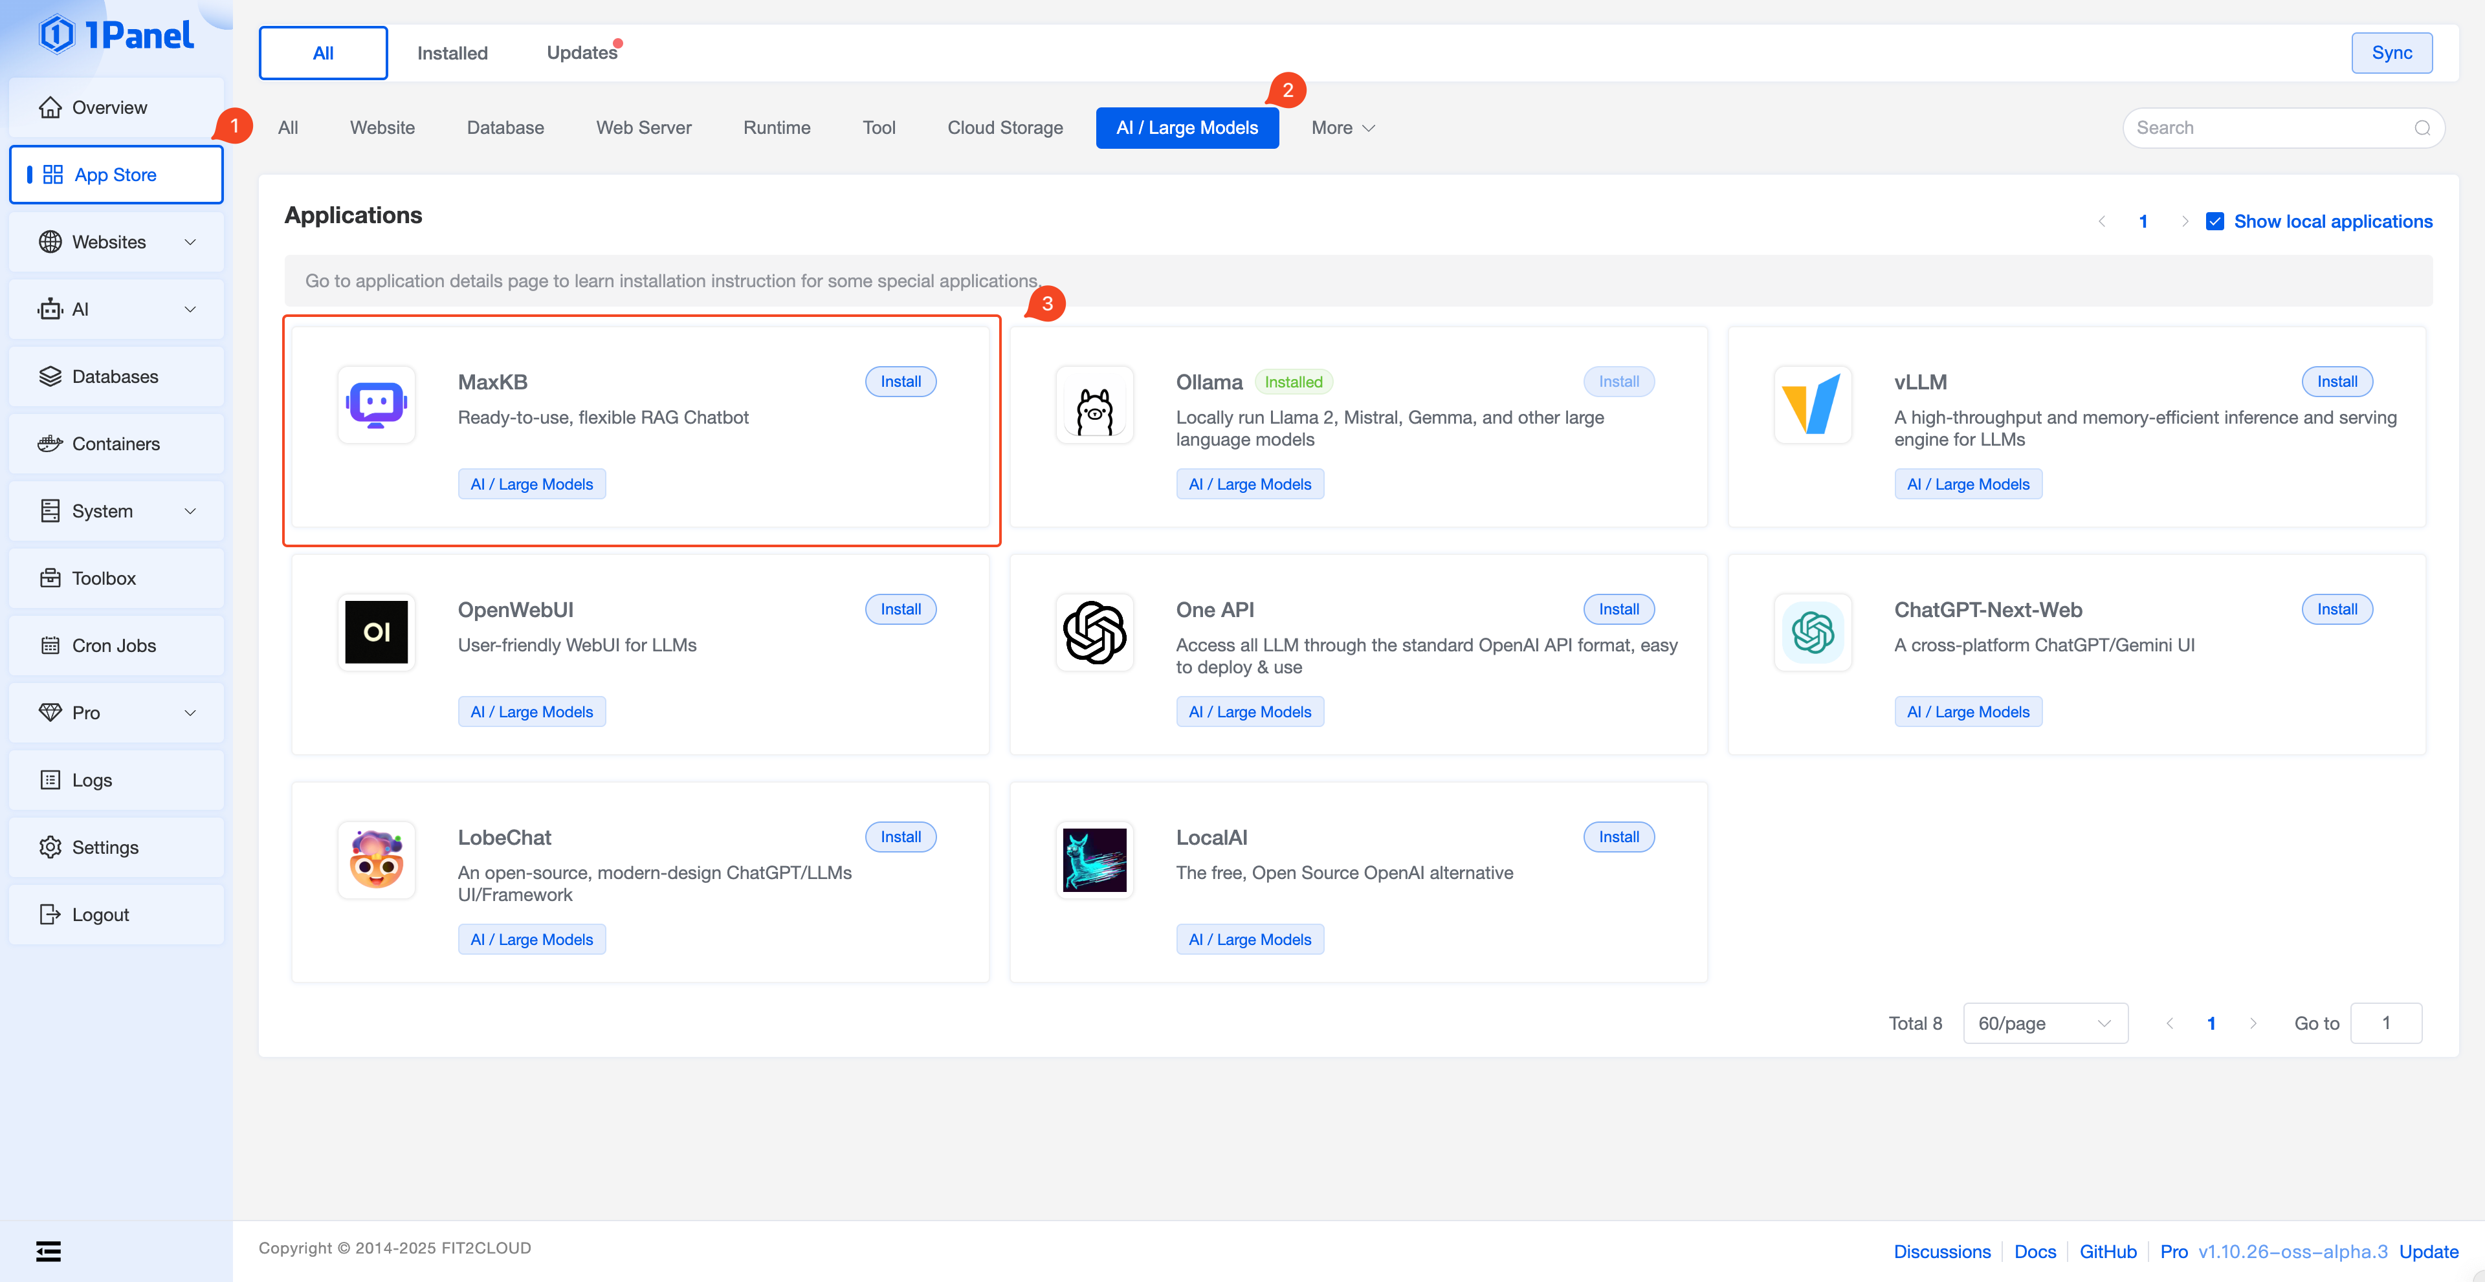The width and height of the screenshot is (2485, 1282).
Task: Click the Update link in footer
Action: pos(2429,1251)
